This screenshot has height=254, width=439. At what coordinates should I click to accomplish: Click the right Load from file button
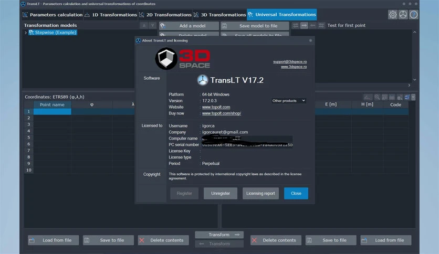386,240
